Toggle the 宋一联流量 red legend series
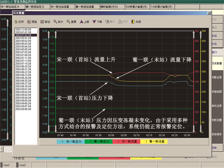The image size is (224, 168). pos(126,142)
